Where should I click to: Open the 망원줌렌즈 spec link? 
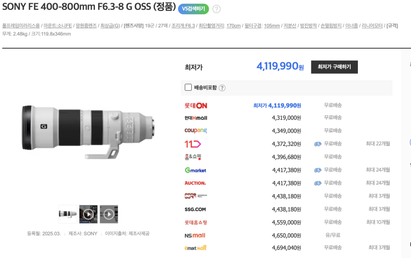pyautogui.click(x=86, y=26)
